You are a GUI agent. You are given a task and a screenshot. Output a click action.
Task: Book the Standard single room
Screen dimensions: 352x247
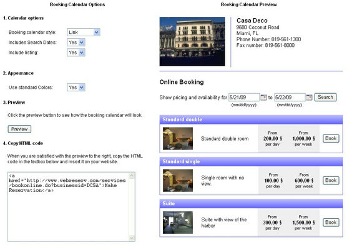[331, 181]
